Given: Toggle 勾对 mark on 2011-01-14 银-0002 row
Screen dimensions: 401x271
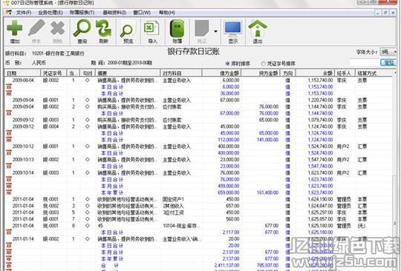Looking at the screenshot, I should click(x=88, y=239).
